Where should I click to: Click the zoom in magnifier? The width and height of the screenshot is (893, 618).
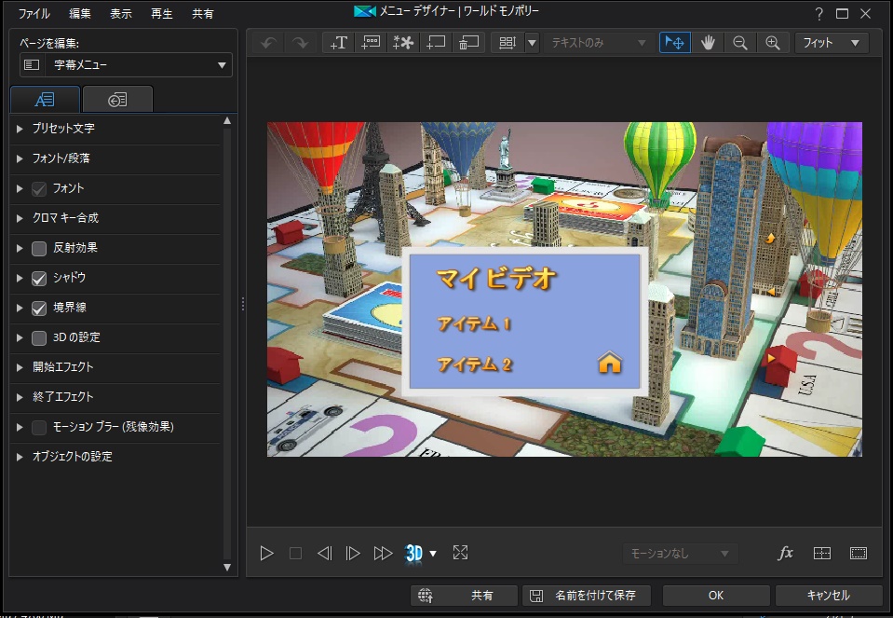pyautogui.click(x=772, y=43)
